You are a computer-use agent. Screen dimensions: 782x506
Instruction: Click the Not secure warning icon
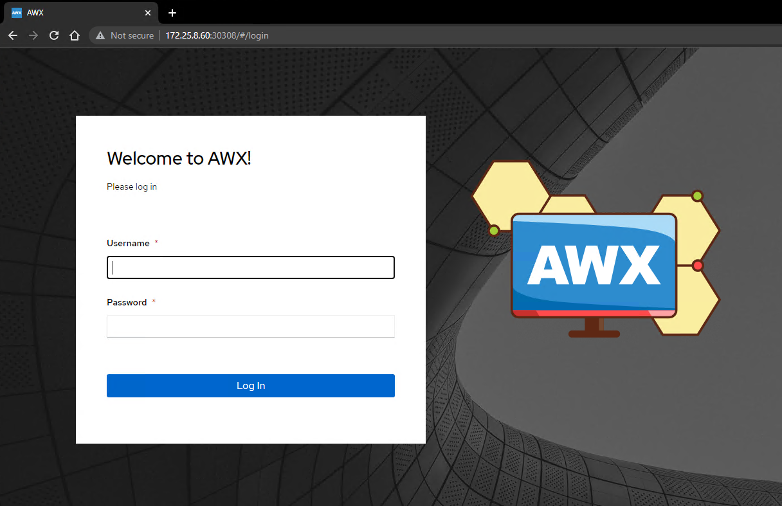point(100,35)
